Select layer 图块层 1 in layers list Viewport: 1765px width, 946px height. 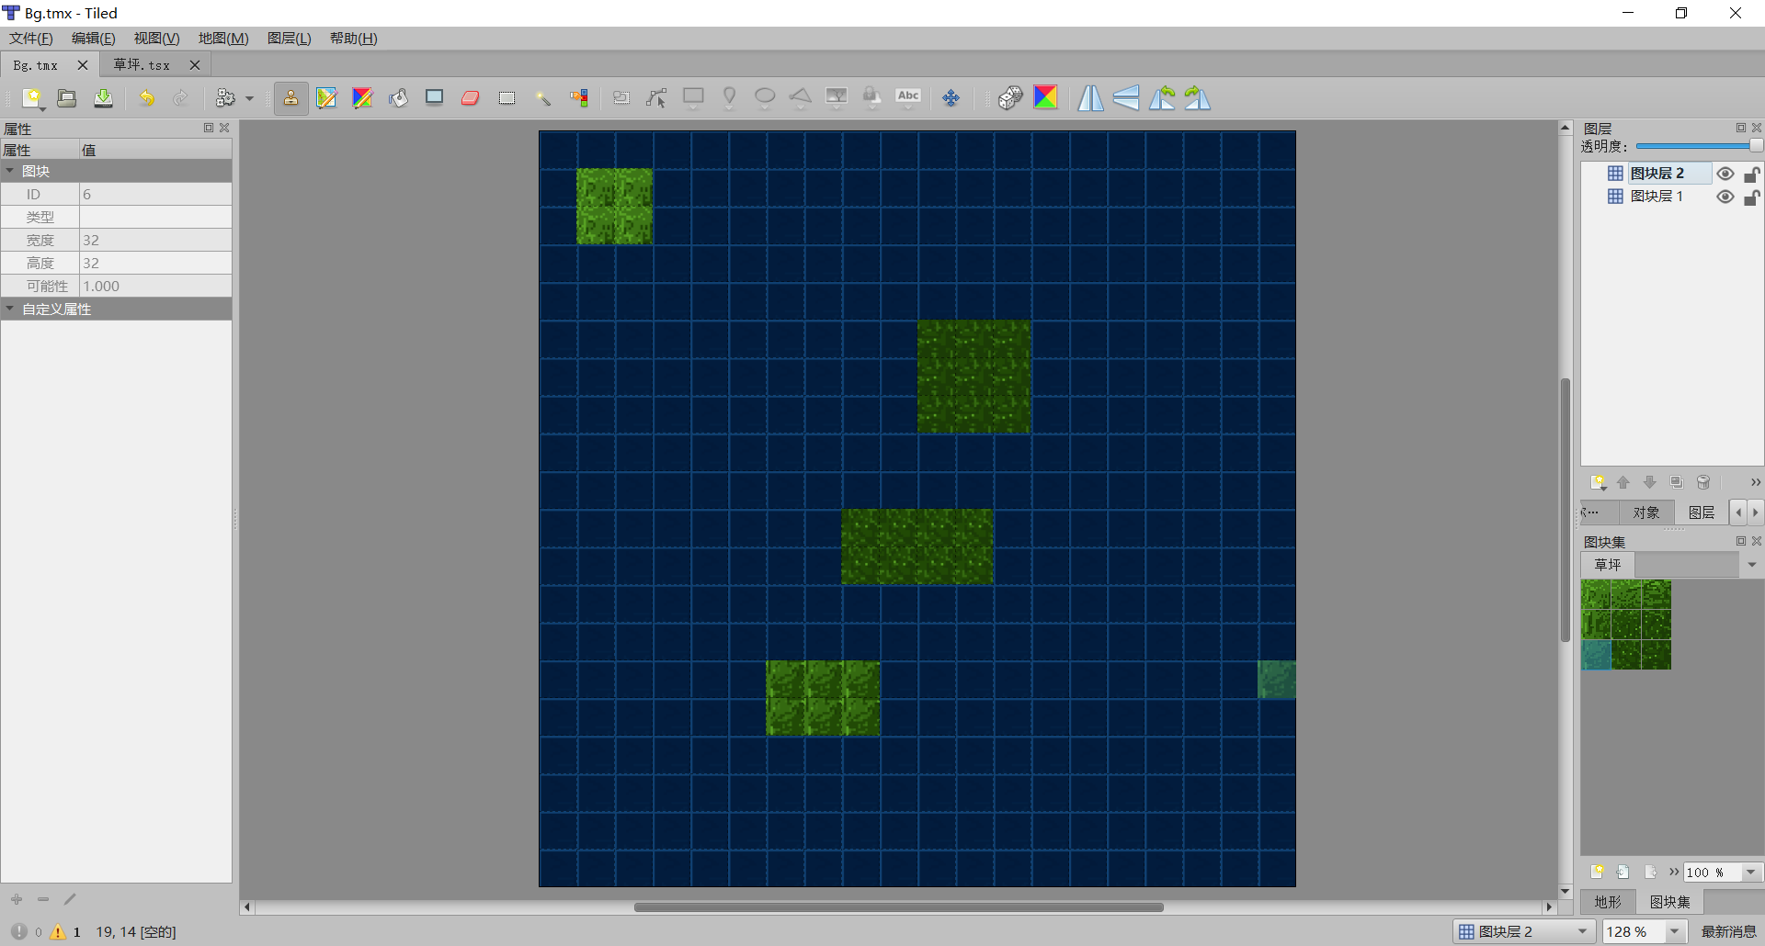pyautogui.click(x=1656, y=197)
